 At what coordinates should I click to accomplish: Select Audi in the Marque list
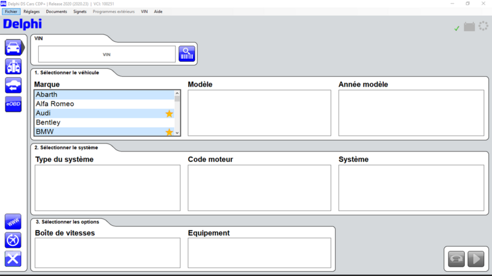104,113
